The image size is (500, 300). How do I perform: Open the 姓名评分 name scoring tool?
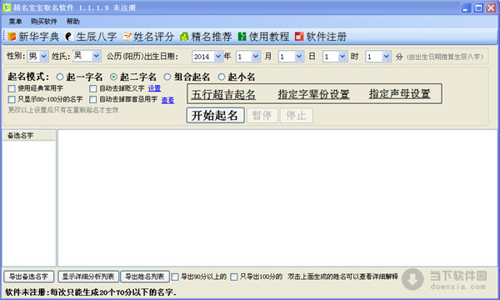tap(148, 37)
